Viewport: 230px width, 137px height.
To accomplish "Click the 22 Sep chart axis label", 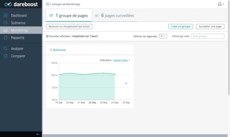I will pos(92,102).
